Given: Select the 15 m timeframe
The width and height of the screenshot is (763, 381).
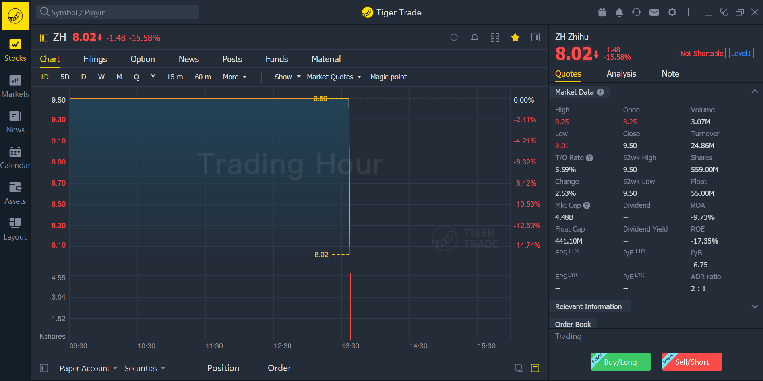Looking at the screenshot, I should [175, 77].
